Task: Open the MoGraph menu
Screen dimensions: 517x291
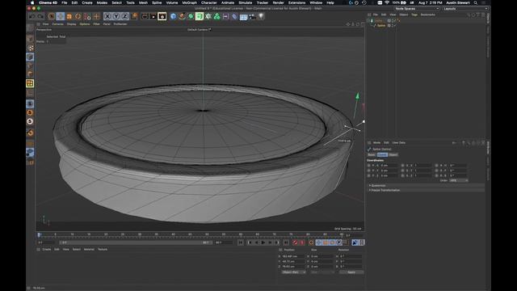Action: (190, 2)
